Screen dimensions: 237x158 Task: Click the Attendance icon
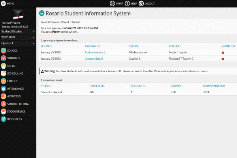pyautogui.click(x=4, y=88)
